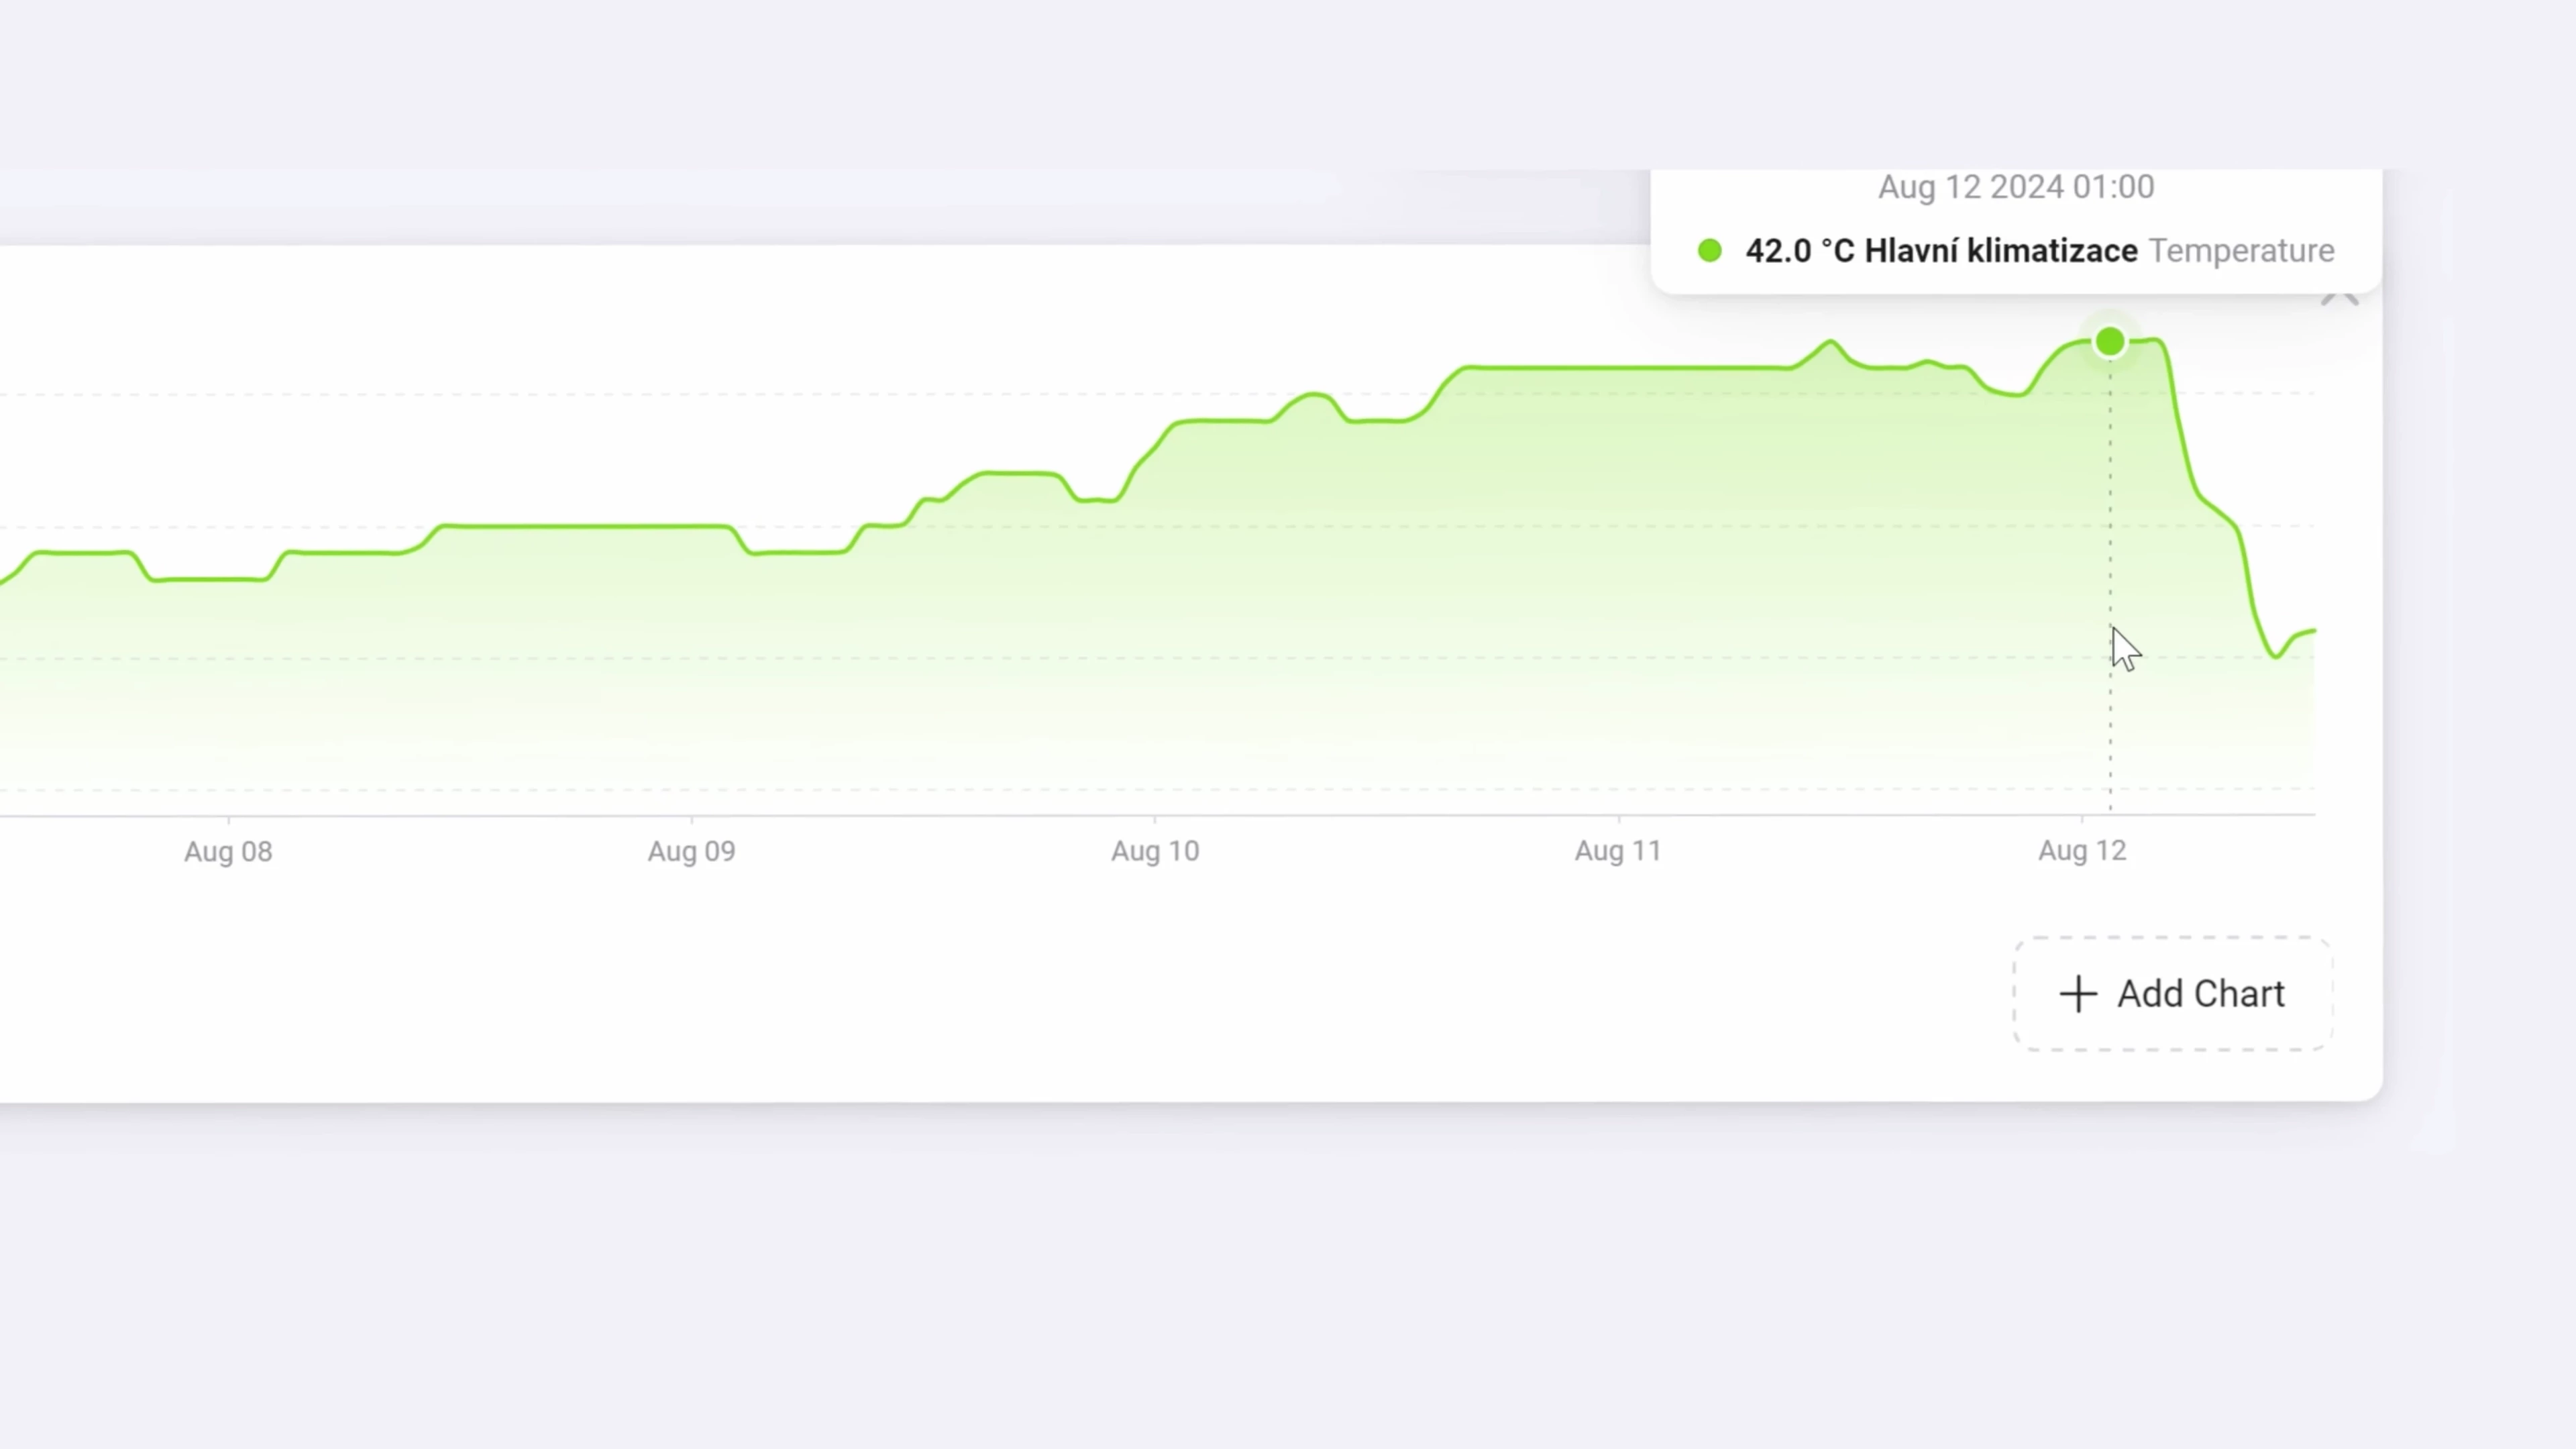Click the tooltip date Aug 12 2024 01:00
The image size is (2576, 1449).
[x=2016, y=187]
